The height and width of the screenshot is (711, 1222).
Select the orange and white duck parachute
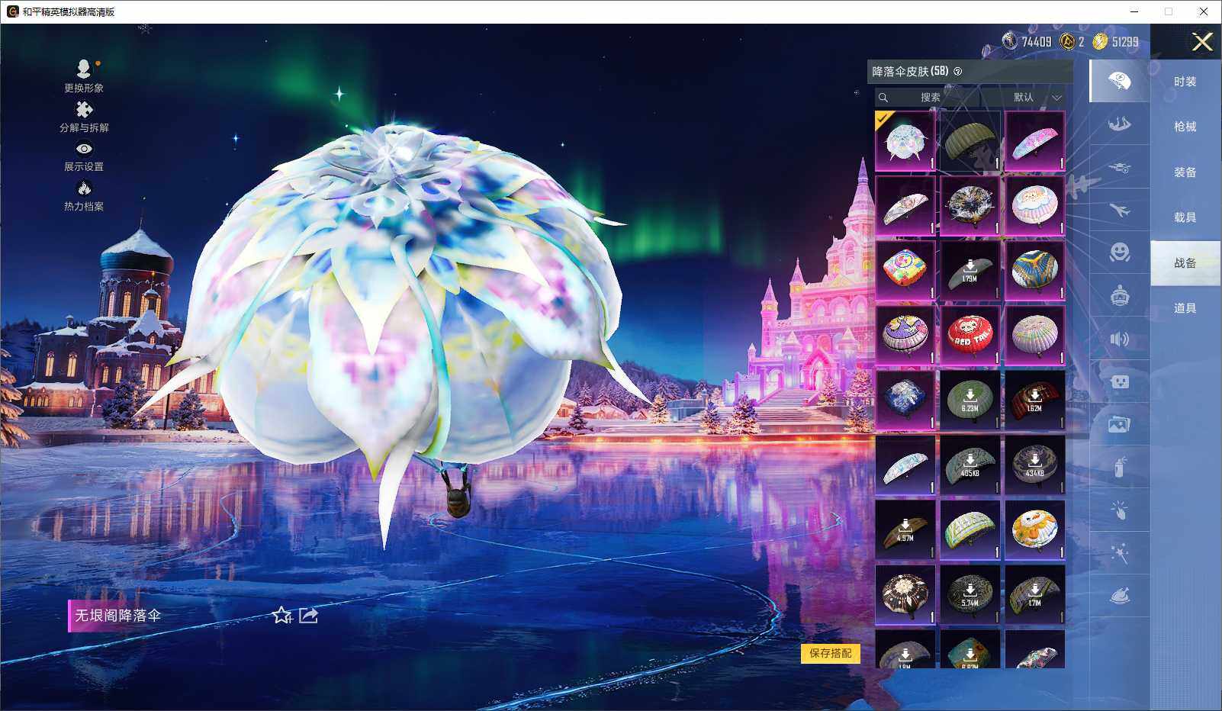point(1035,530)
